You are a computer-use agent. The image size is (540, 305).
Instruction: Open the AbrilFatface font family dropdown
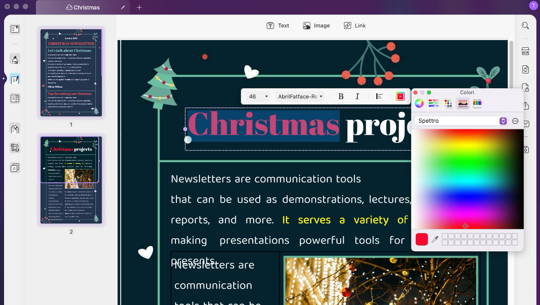[301, 96]
